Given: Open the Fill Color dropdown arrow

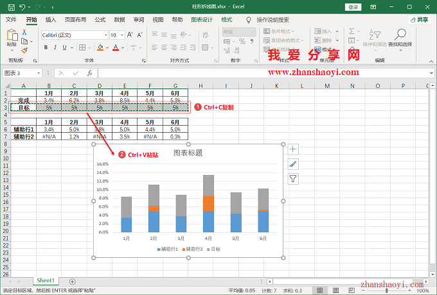Looking at the screenshot, I should click(x=107, y=48).
